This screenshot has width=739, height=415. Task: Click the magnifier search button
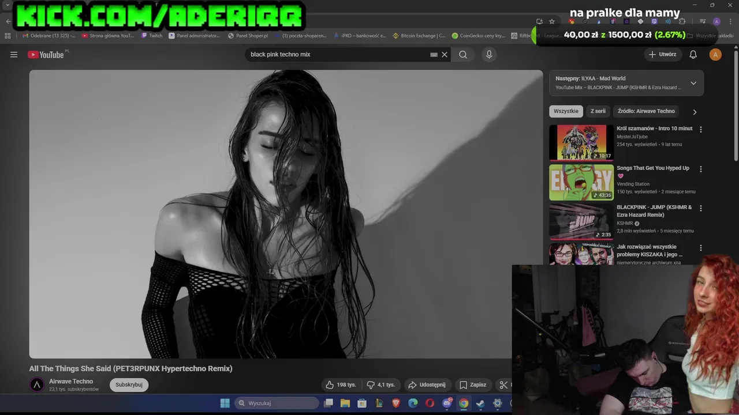463,55
